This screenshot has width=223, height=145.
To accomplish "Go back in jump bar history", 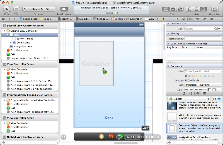I will tap(9, 19).
